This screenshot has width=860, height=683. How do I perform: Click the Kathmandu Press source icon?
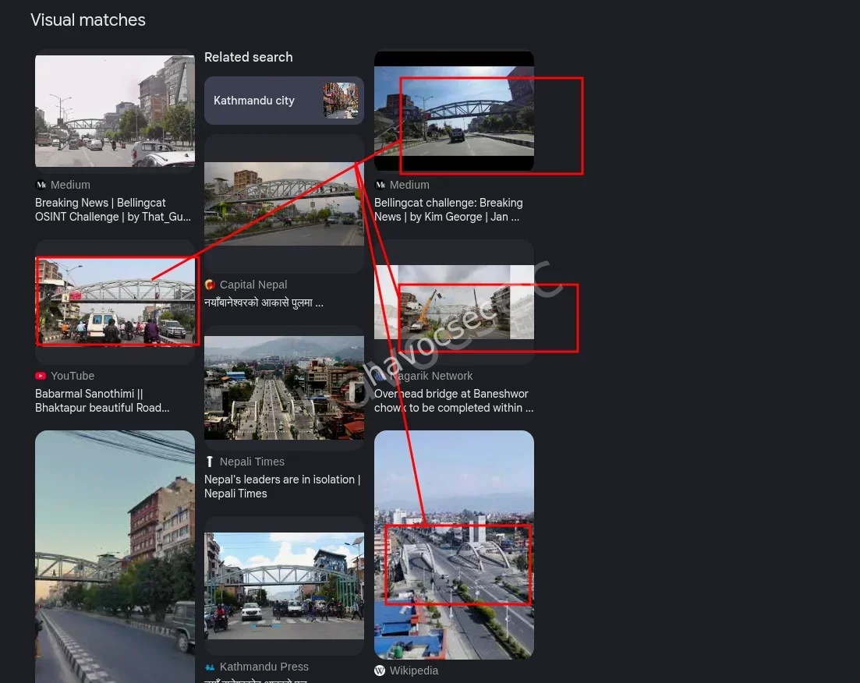pyautogui.click(x=210, y=667)
